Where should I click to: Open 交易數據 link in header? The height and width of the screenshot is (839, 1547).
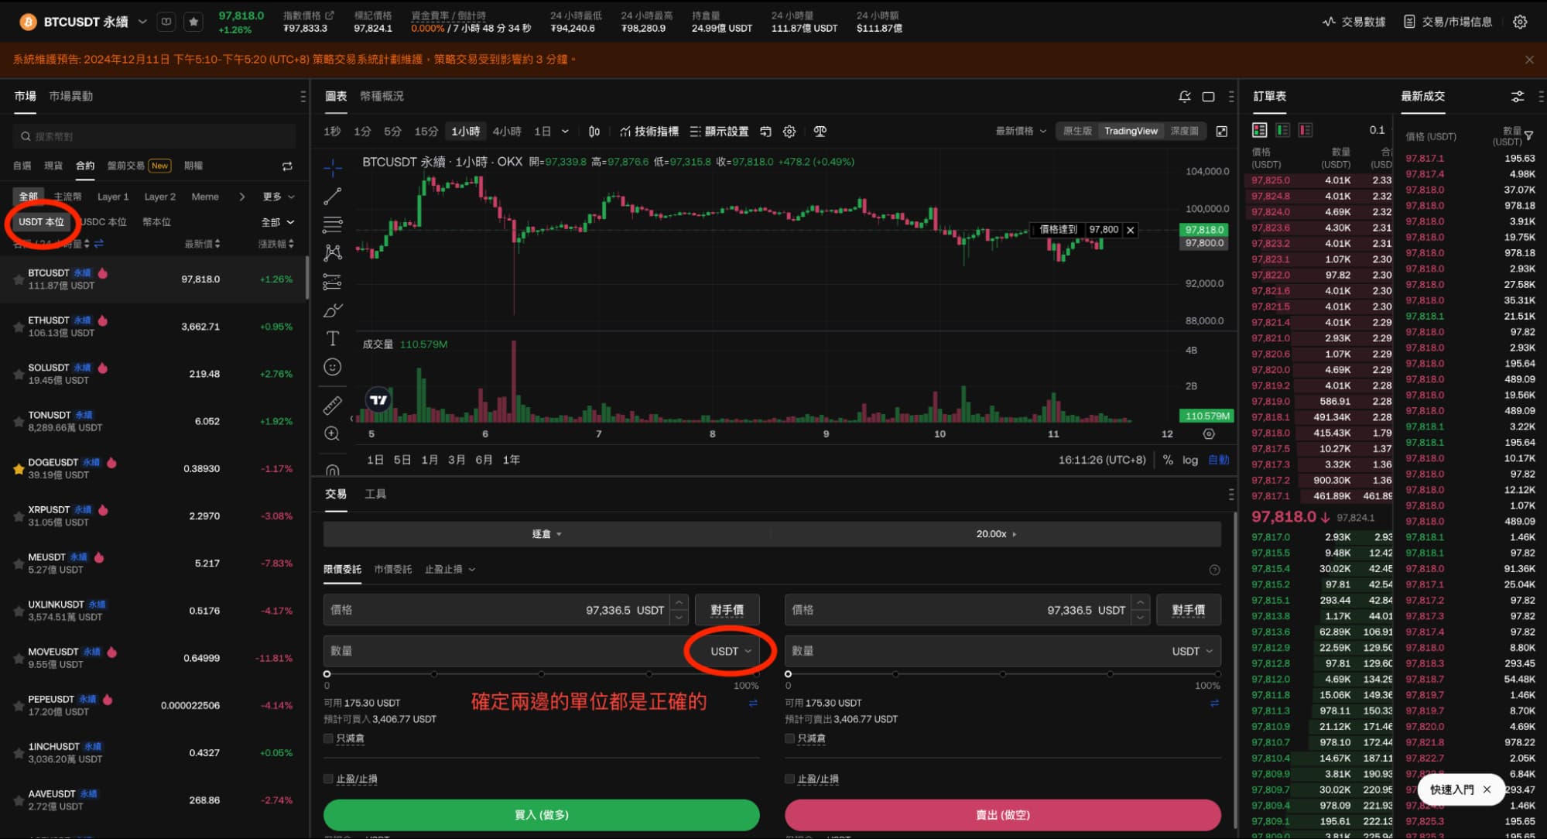[1354, 22]
